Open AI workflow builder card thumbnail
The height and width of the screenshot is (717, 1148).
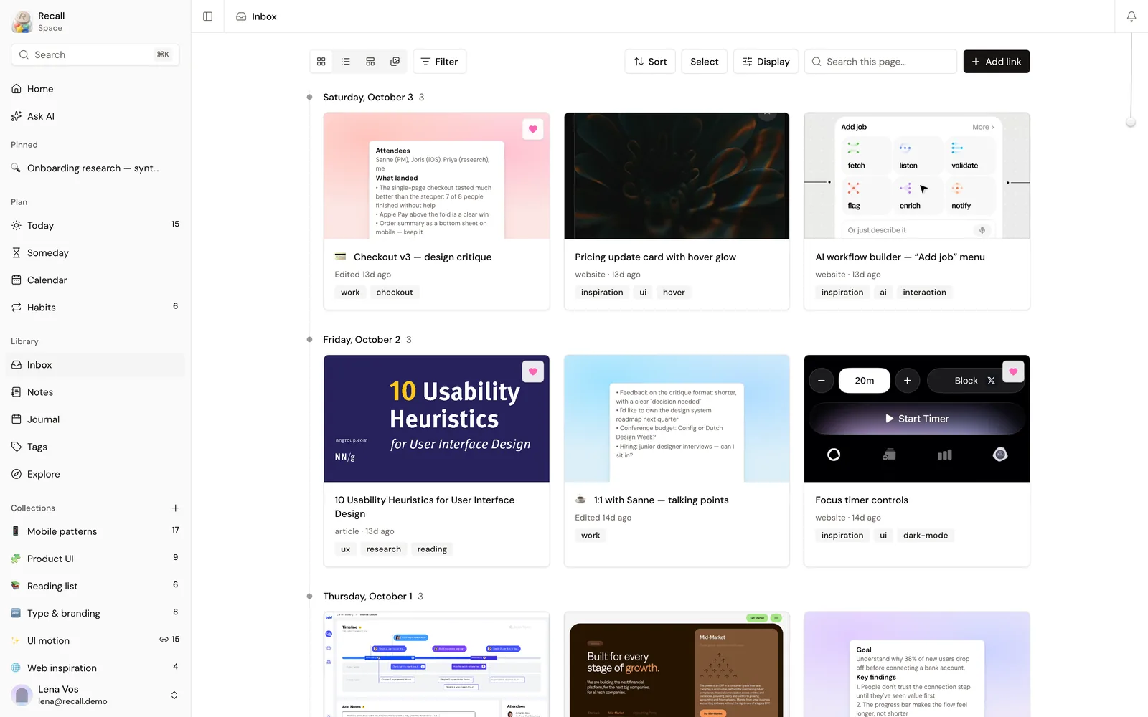(916, 176)
